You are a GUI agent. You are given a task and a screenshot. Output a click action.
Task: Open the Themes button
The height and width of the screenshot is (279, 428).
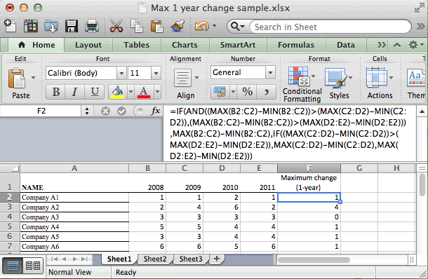[x=416, y=83]
